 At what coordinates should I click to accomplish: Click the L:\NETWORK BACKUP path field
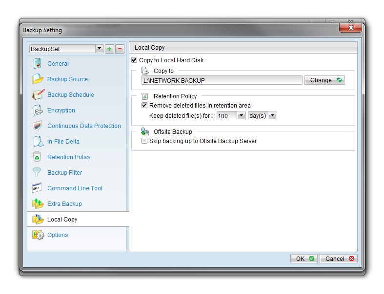coord(222,80)
